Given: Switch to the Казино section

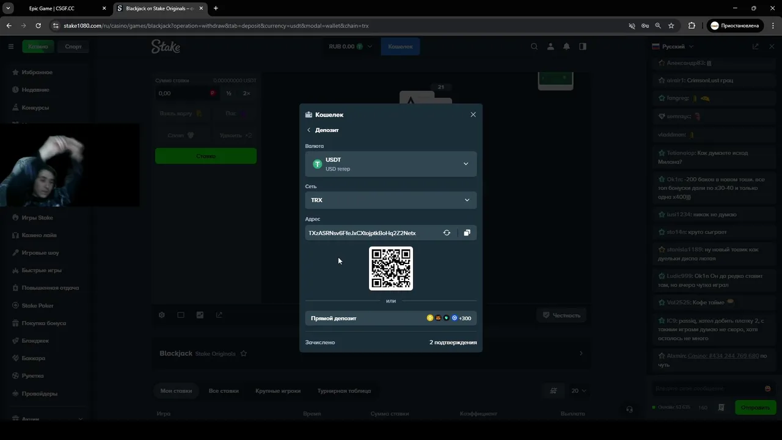Looking at the screenshot, I should click(38, 46).
